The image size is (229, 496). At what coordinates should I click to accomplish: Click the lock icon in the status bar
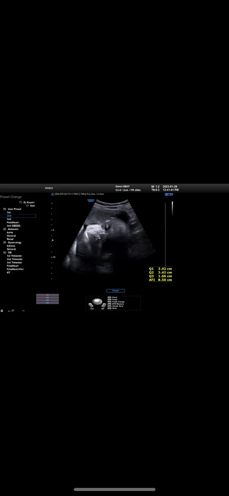tap(2, 310)
